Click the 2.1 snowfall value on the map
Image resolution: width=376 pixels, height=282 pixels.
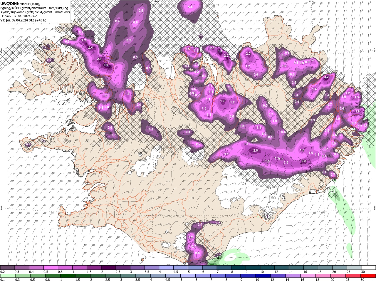(x=212, y=48)
